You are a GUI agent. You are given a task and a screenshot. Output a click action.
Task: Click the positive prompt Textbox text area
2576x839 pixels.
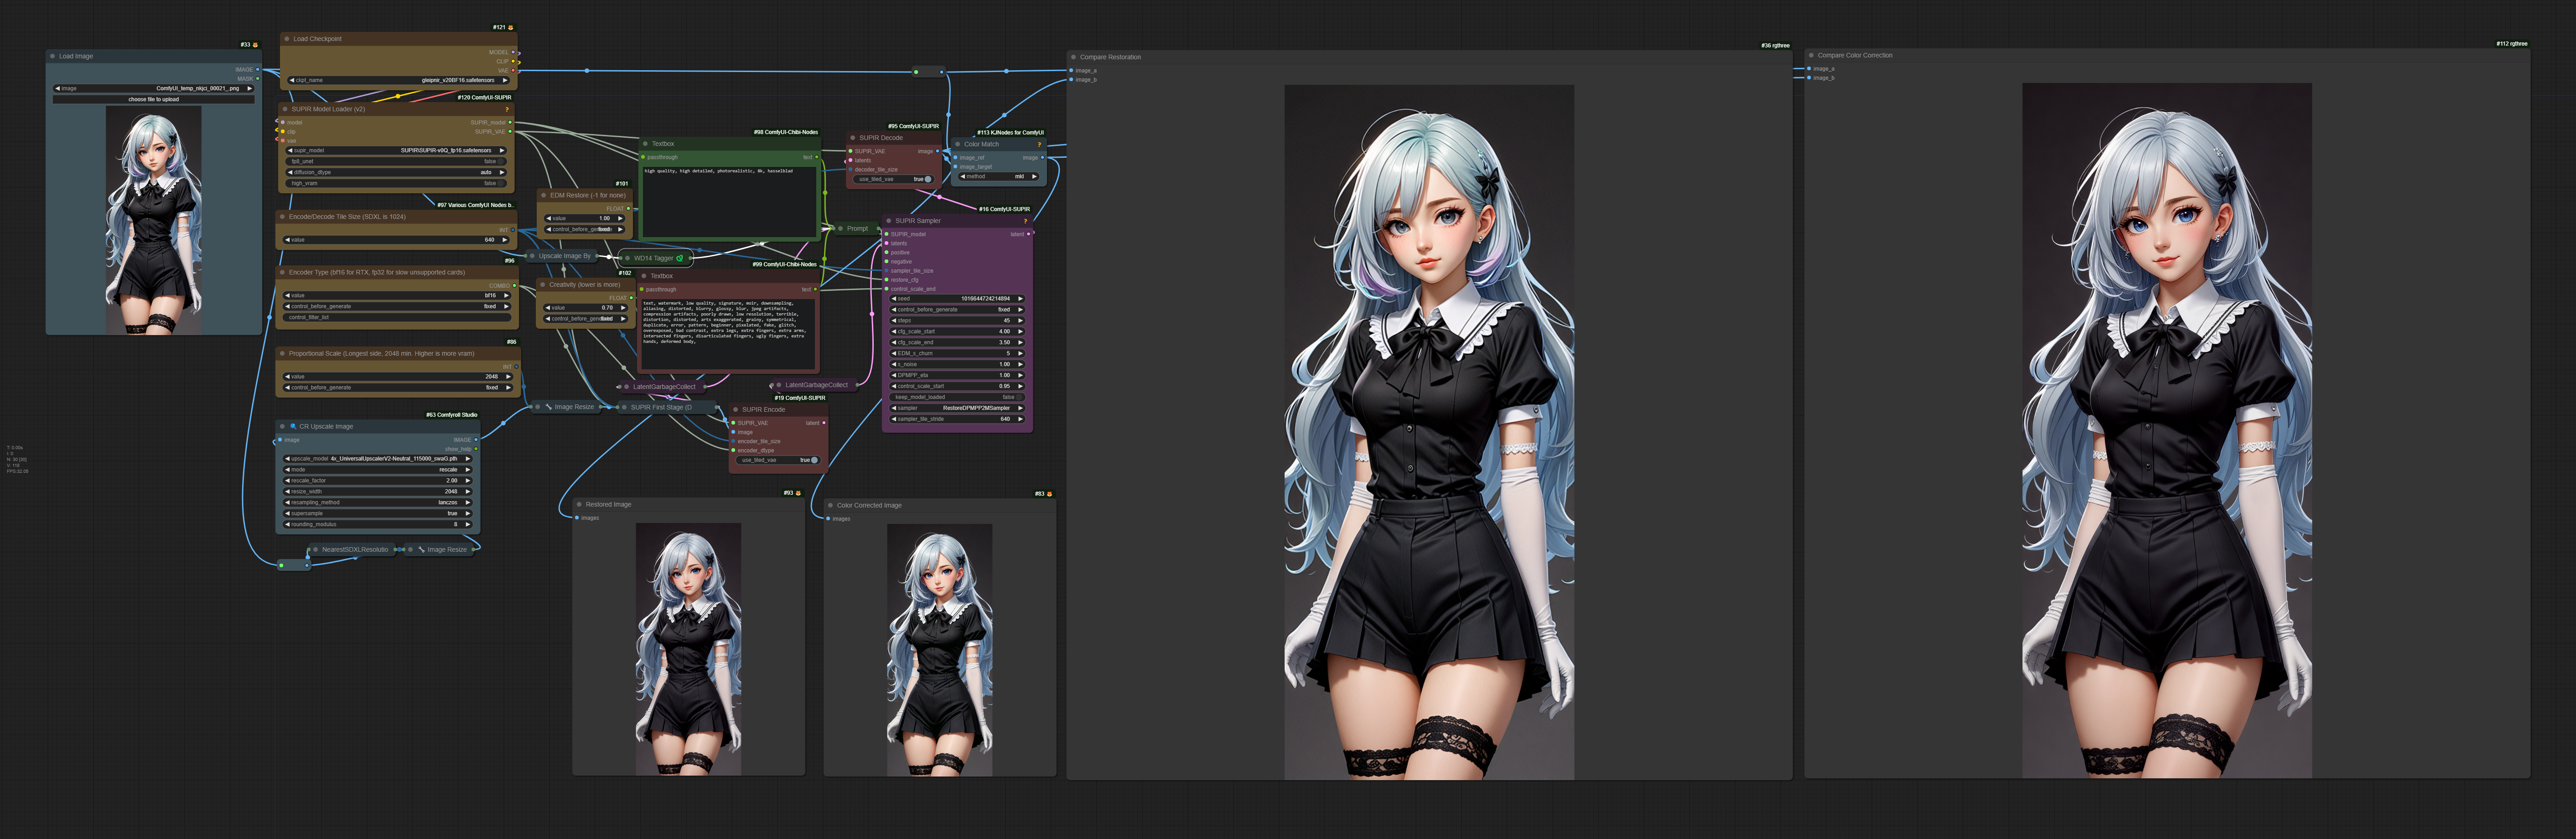tap(729, 200)
